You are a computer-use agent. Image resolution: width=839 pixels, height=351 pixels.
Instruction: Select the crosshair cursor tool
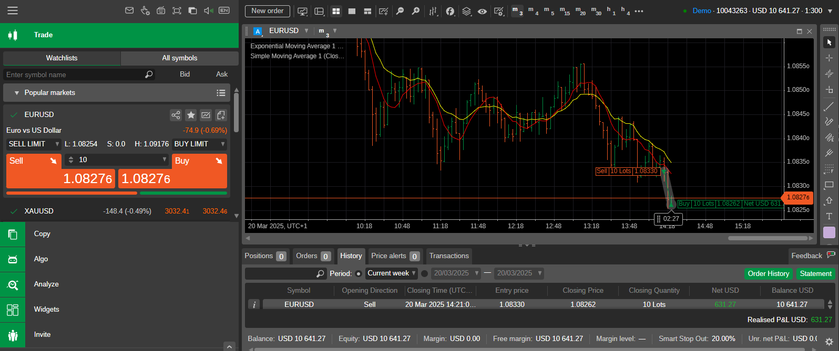pyautogui.click(x=829, y=58)
